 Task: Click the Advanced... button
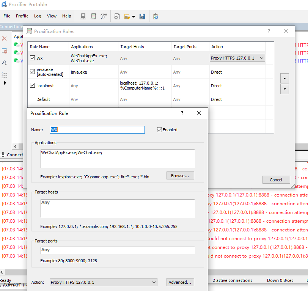[x=180, y=282]
